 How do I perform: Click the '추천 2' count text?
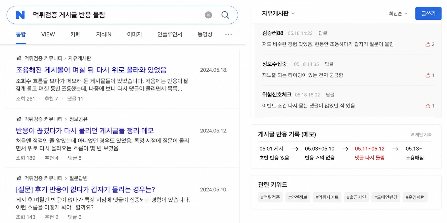pyautogui.click(x=51, y=217)
